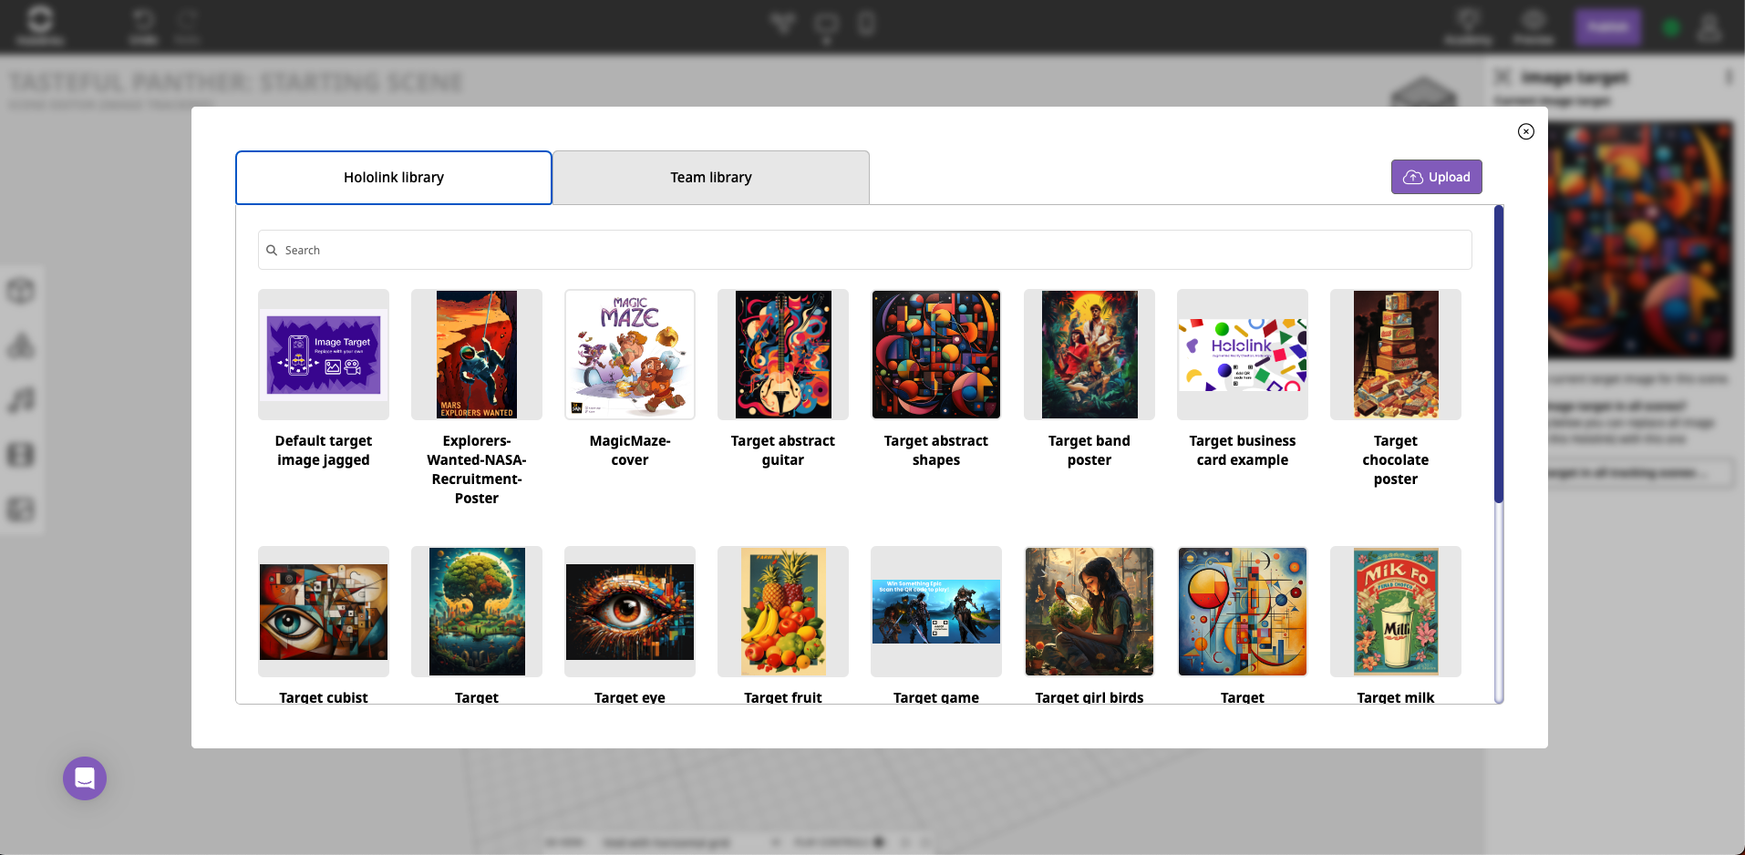
Task: Click the undo icon in top bar
Action: [x=143, y=25]
